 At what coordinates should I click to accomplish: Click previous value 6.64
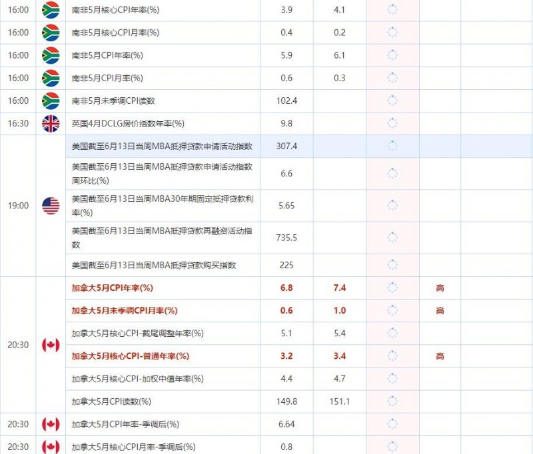(x=286, y=425)
